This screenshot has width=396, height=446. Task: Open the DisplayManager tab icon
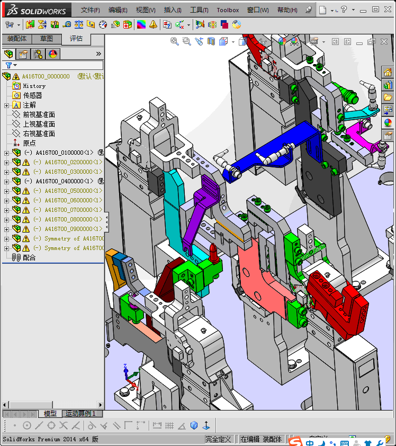(x=53, y=53)
